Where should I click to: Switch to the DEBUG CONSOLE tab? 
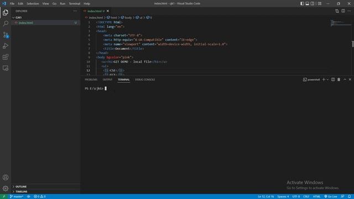(x=145, y=80)
